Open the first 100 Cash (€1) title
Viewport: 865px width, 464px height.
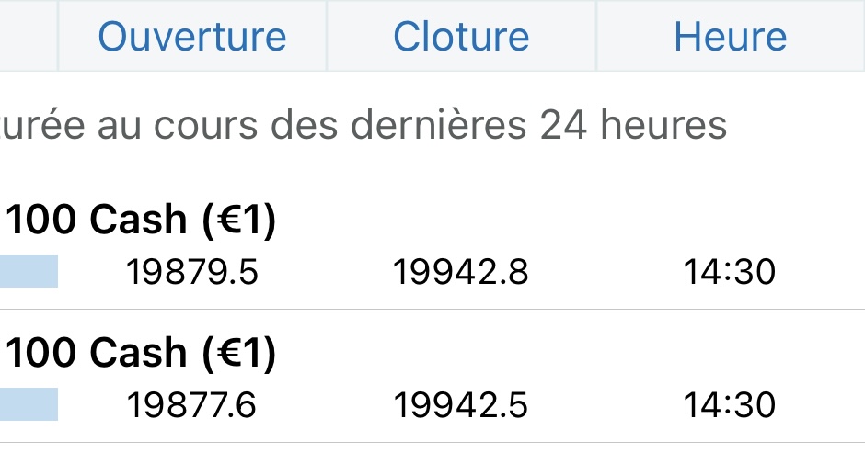141,221
